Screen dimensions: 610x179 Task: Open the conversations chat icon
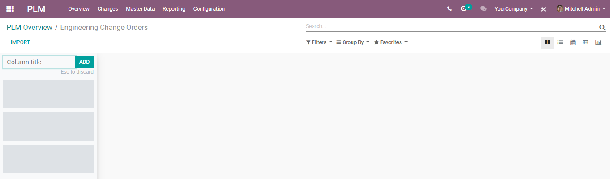click(x=483, y=9)
